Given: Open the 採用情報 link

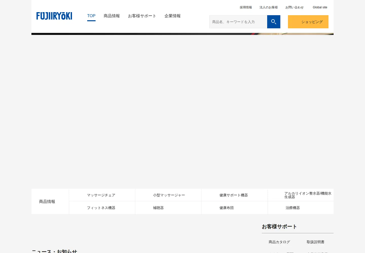Looking at the screenshot, I should coord(246,7).
